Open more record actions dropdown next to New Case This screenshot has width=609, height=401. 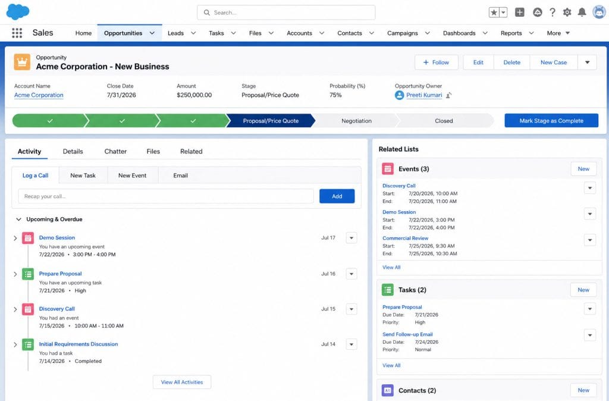[587, 62]
